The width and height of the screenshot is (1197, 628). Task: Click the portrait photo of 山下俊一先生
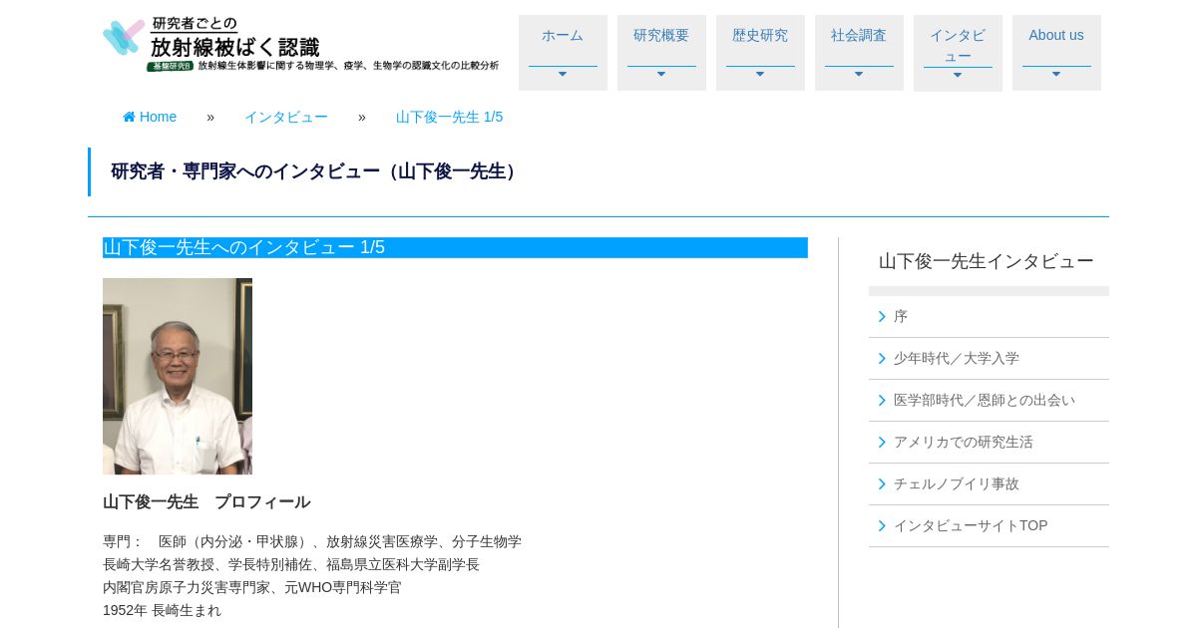(178, 376)
